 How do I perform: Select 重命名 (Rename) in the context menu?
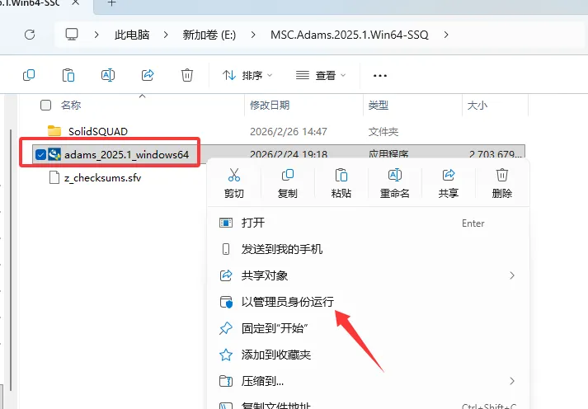[395, 183]
